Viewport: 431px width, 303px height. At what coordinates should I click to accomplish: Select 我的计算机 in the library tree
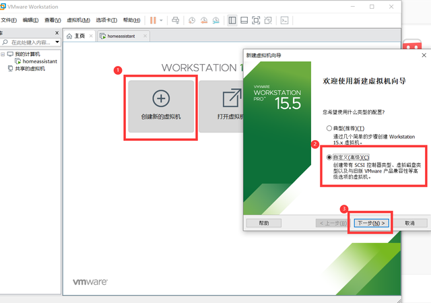pyautogui.click(x=27, y=54)
